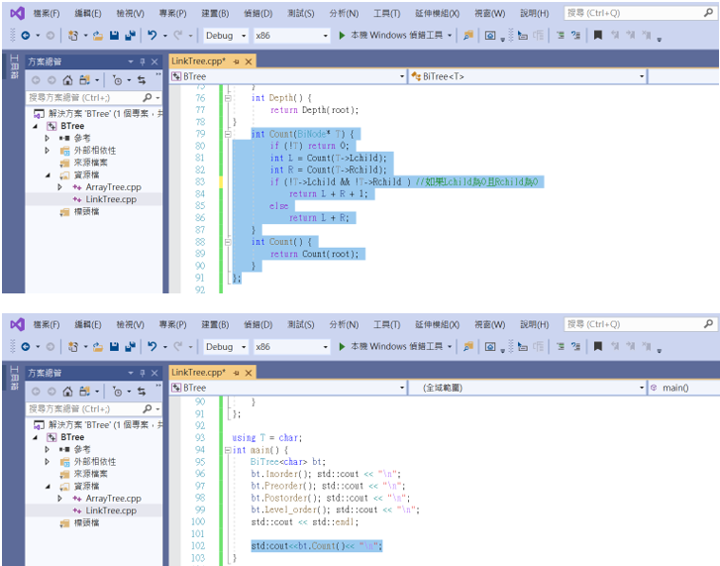This screenshot has width=720, height=566.
Task: Open 檔案(F) menu in upper window
Action: 47,13
